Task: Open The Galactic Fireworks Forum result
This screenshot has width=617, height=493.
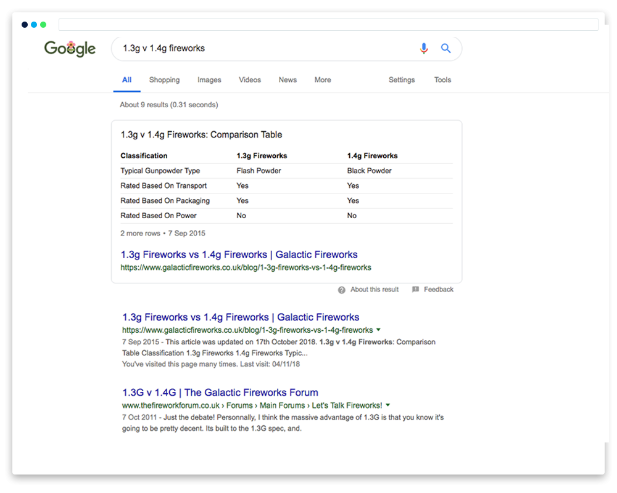Action: 220,393
